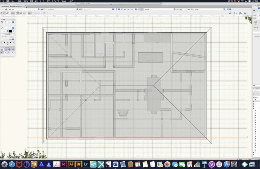
Task: Click the snap to object icon
Action: 6,50
